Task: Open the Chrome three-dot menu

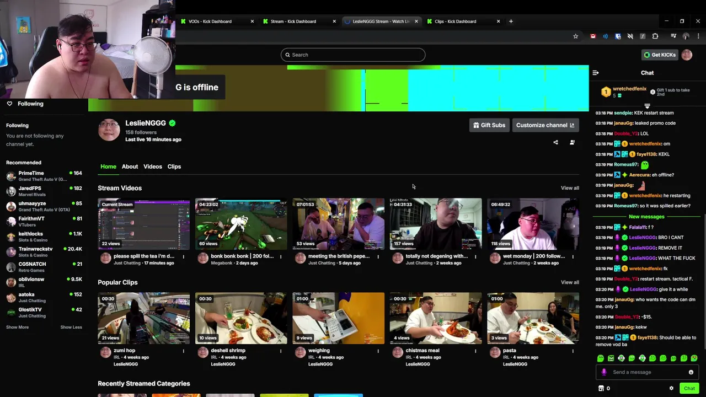Action: pos(698,36)
